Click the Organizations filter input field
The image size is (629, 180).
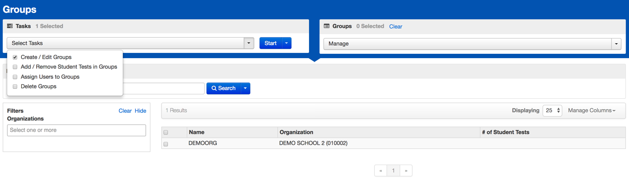(x=76, y=130)
